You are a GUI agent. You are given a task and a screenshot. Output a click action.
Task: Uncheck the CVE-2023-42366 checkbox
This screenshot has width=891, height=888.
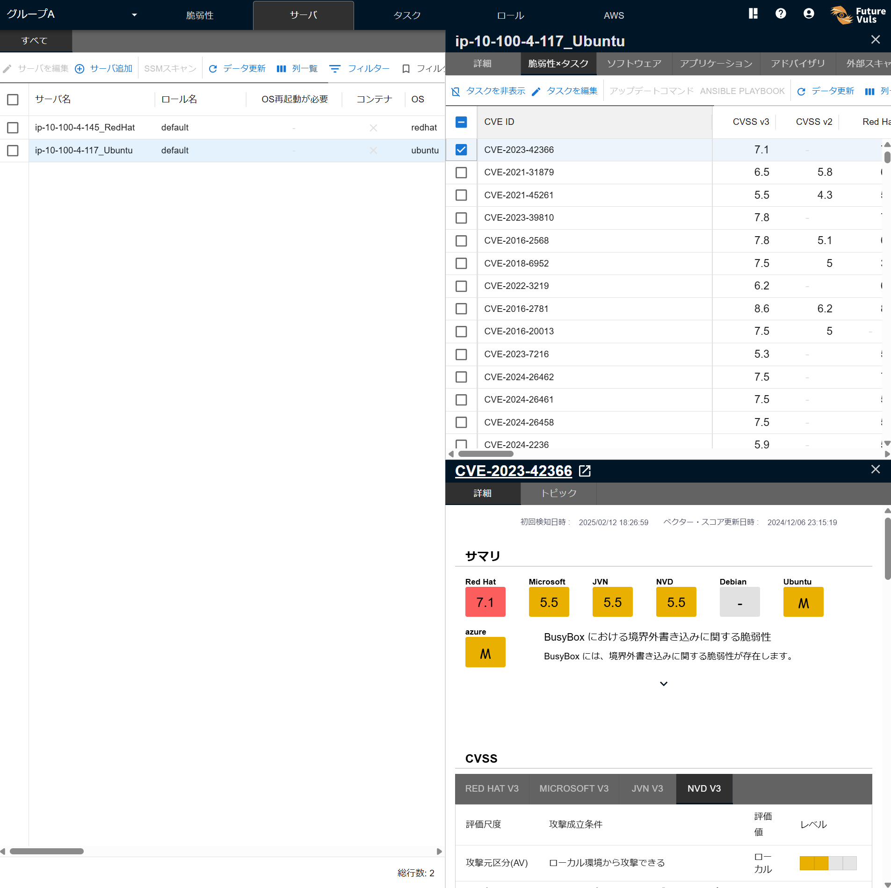(461, 150)
